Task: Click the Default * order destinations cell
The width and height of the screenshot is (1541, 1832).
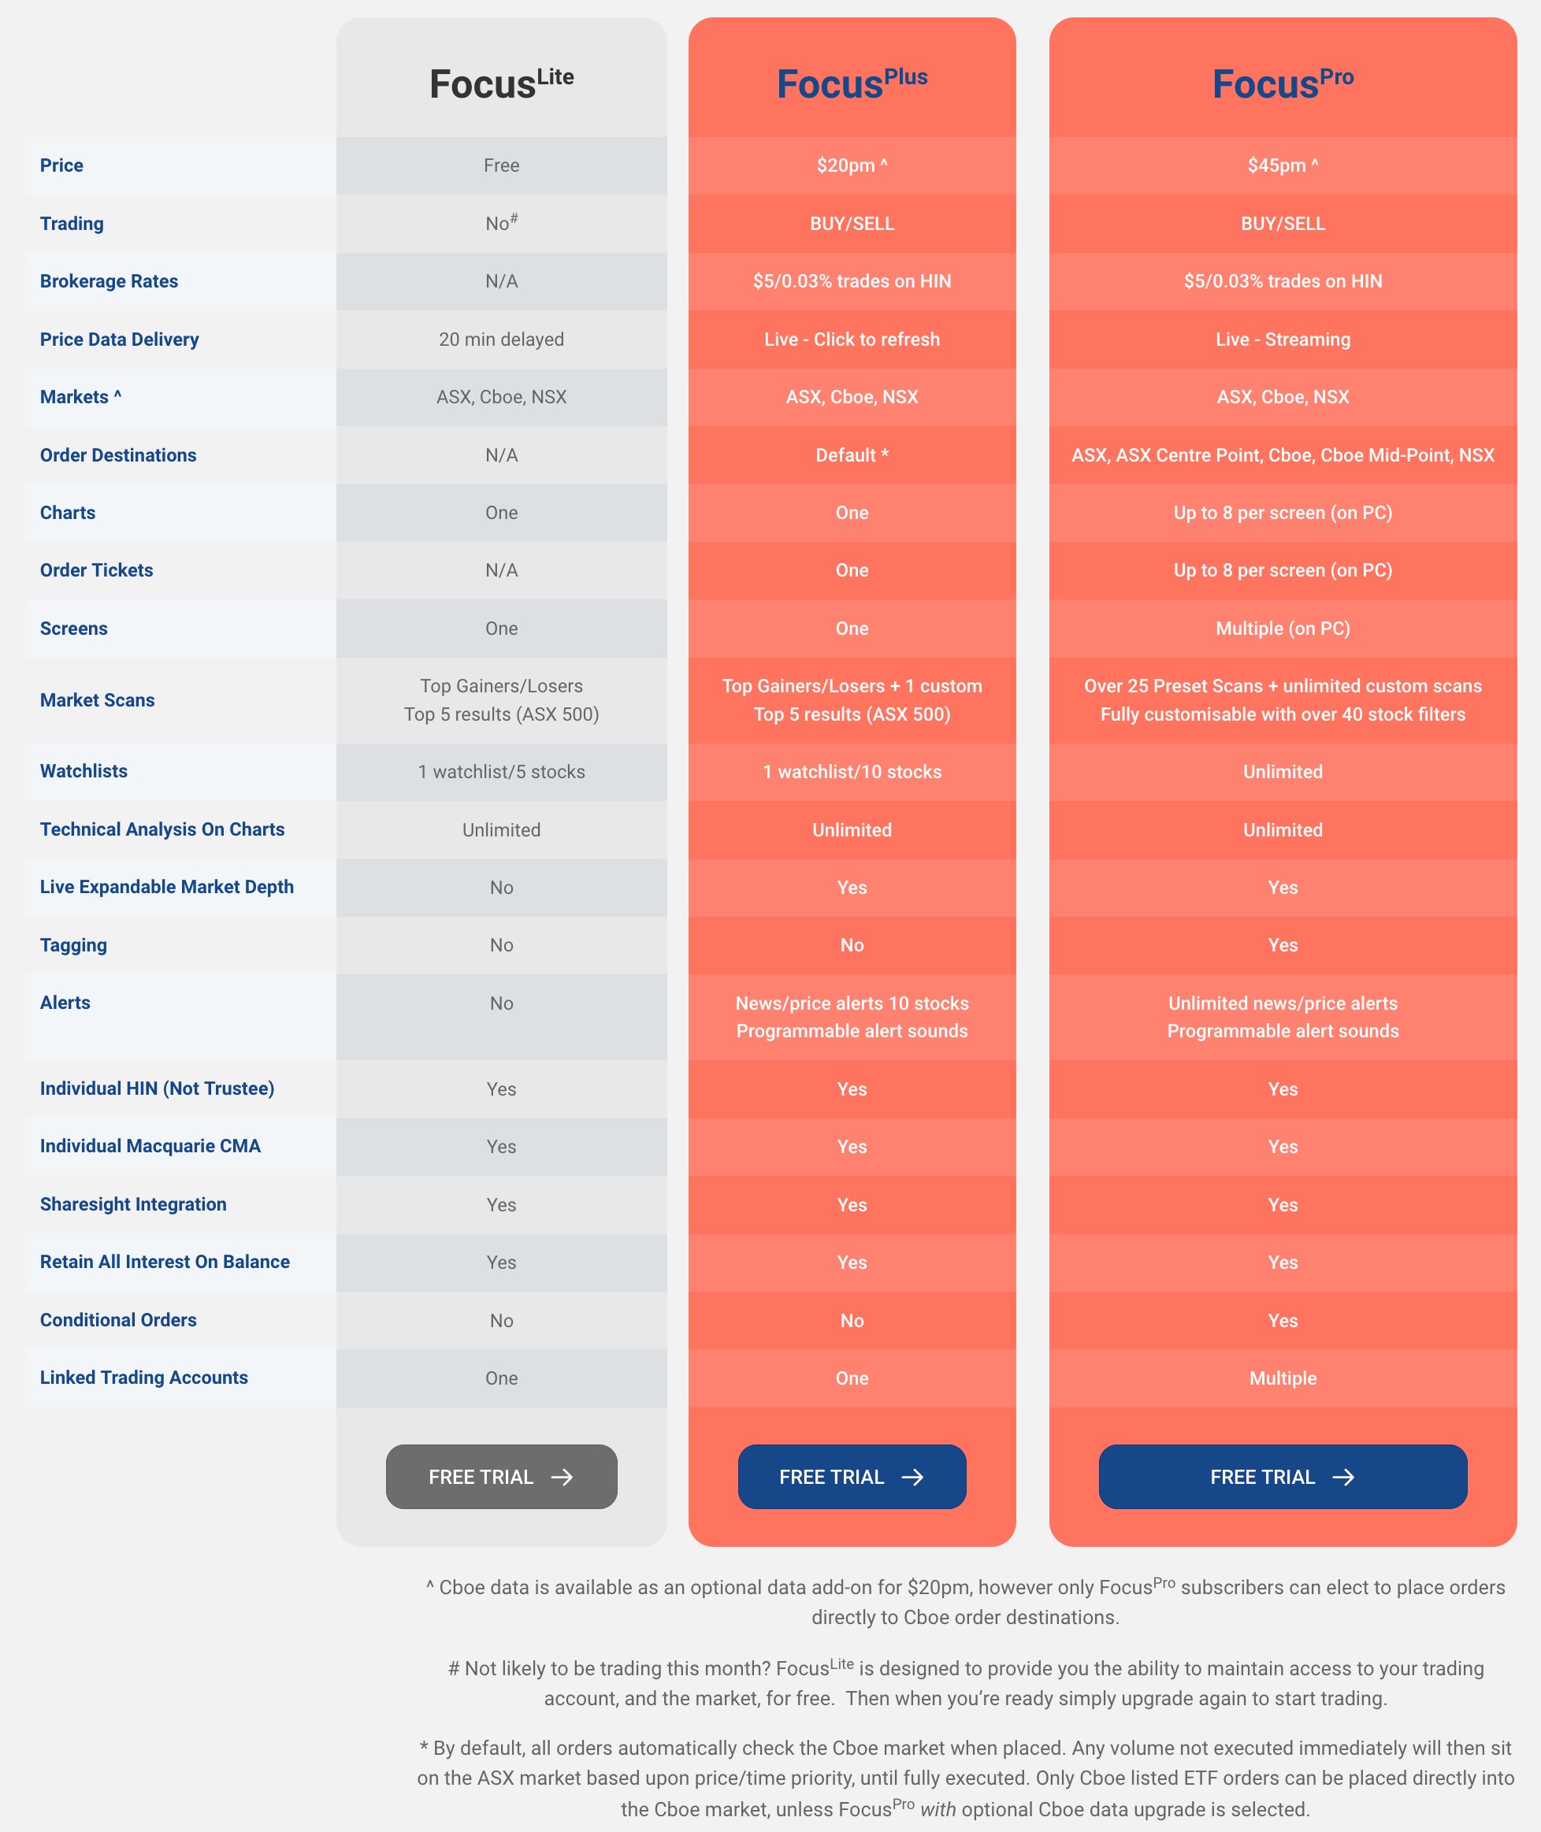Action: pos(852,455)
